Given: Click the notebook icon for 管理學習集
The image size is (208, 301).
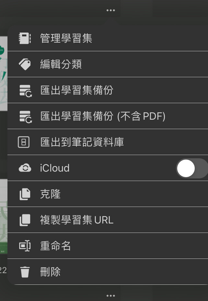Looking at the screenshot, I should [x=25, y=38].
